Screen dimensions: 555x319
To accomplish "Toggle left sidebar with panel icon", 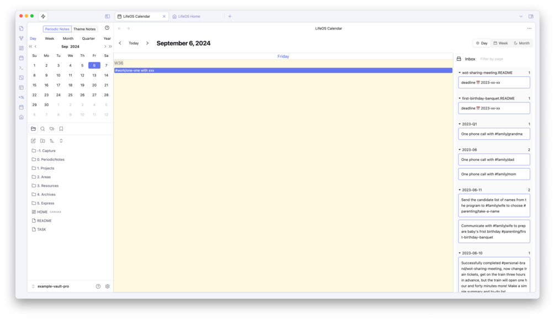I will click(x=107, y=16).
